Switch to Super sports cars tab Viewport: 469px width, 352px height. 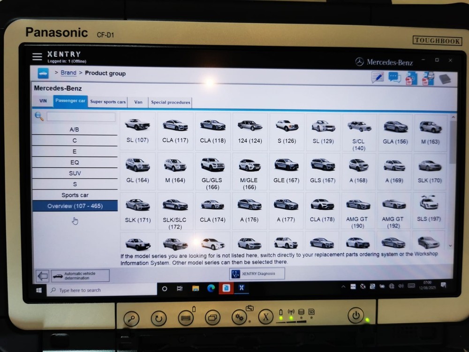click(x=108, y=102)
